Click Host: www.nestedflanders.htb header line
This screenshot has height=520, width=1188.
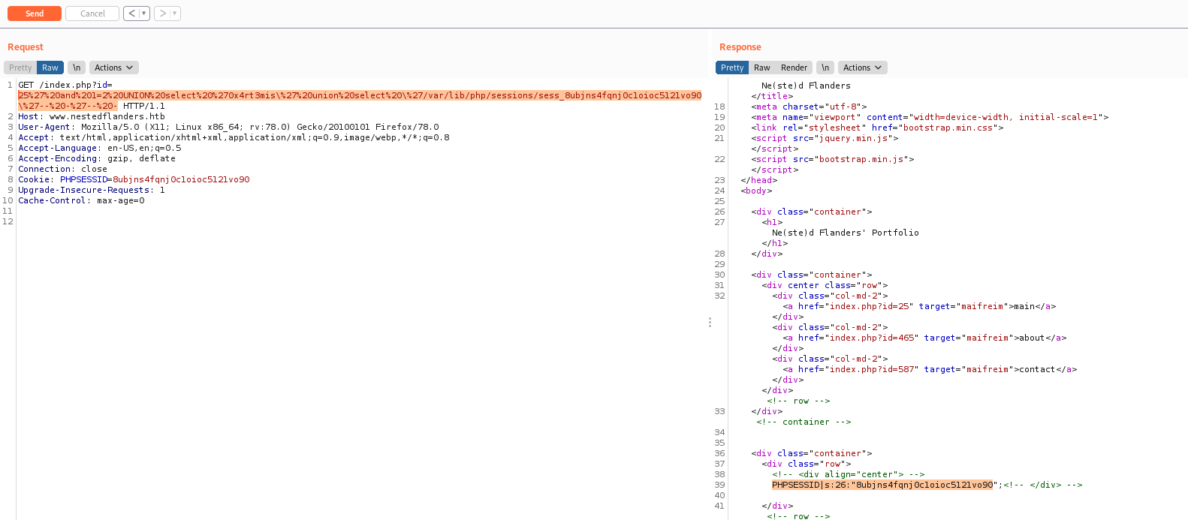92,116
